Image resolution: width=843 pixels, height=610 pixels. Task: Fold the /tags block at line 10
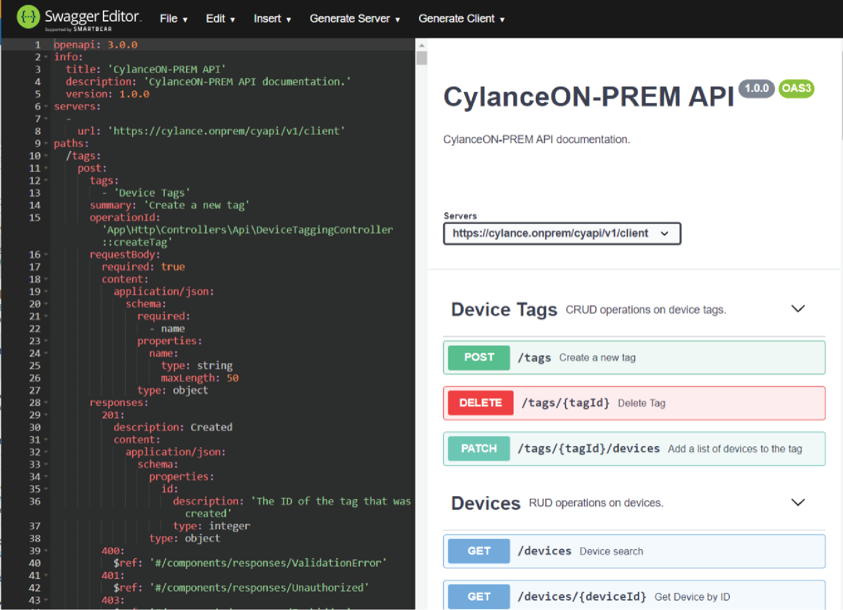coord(46,156)
